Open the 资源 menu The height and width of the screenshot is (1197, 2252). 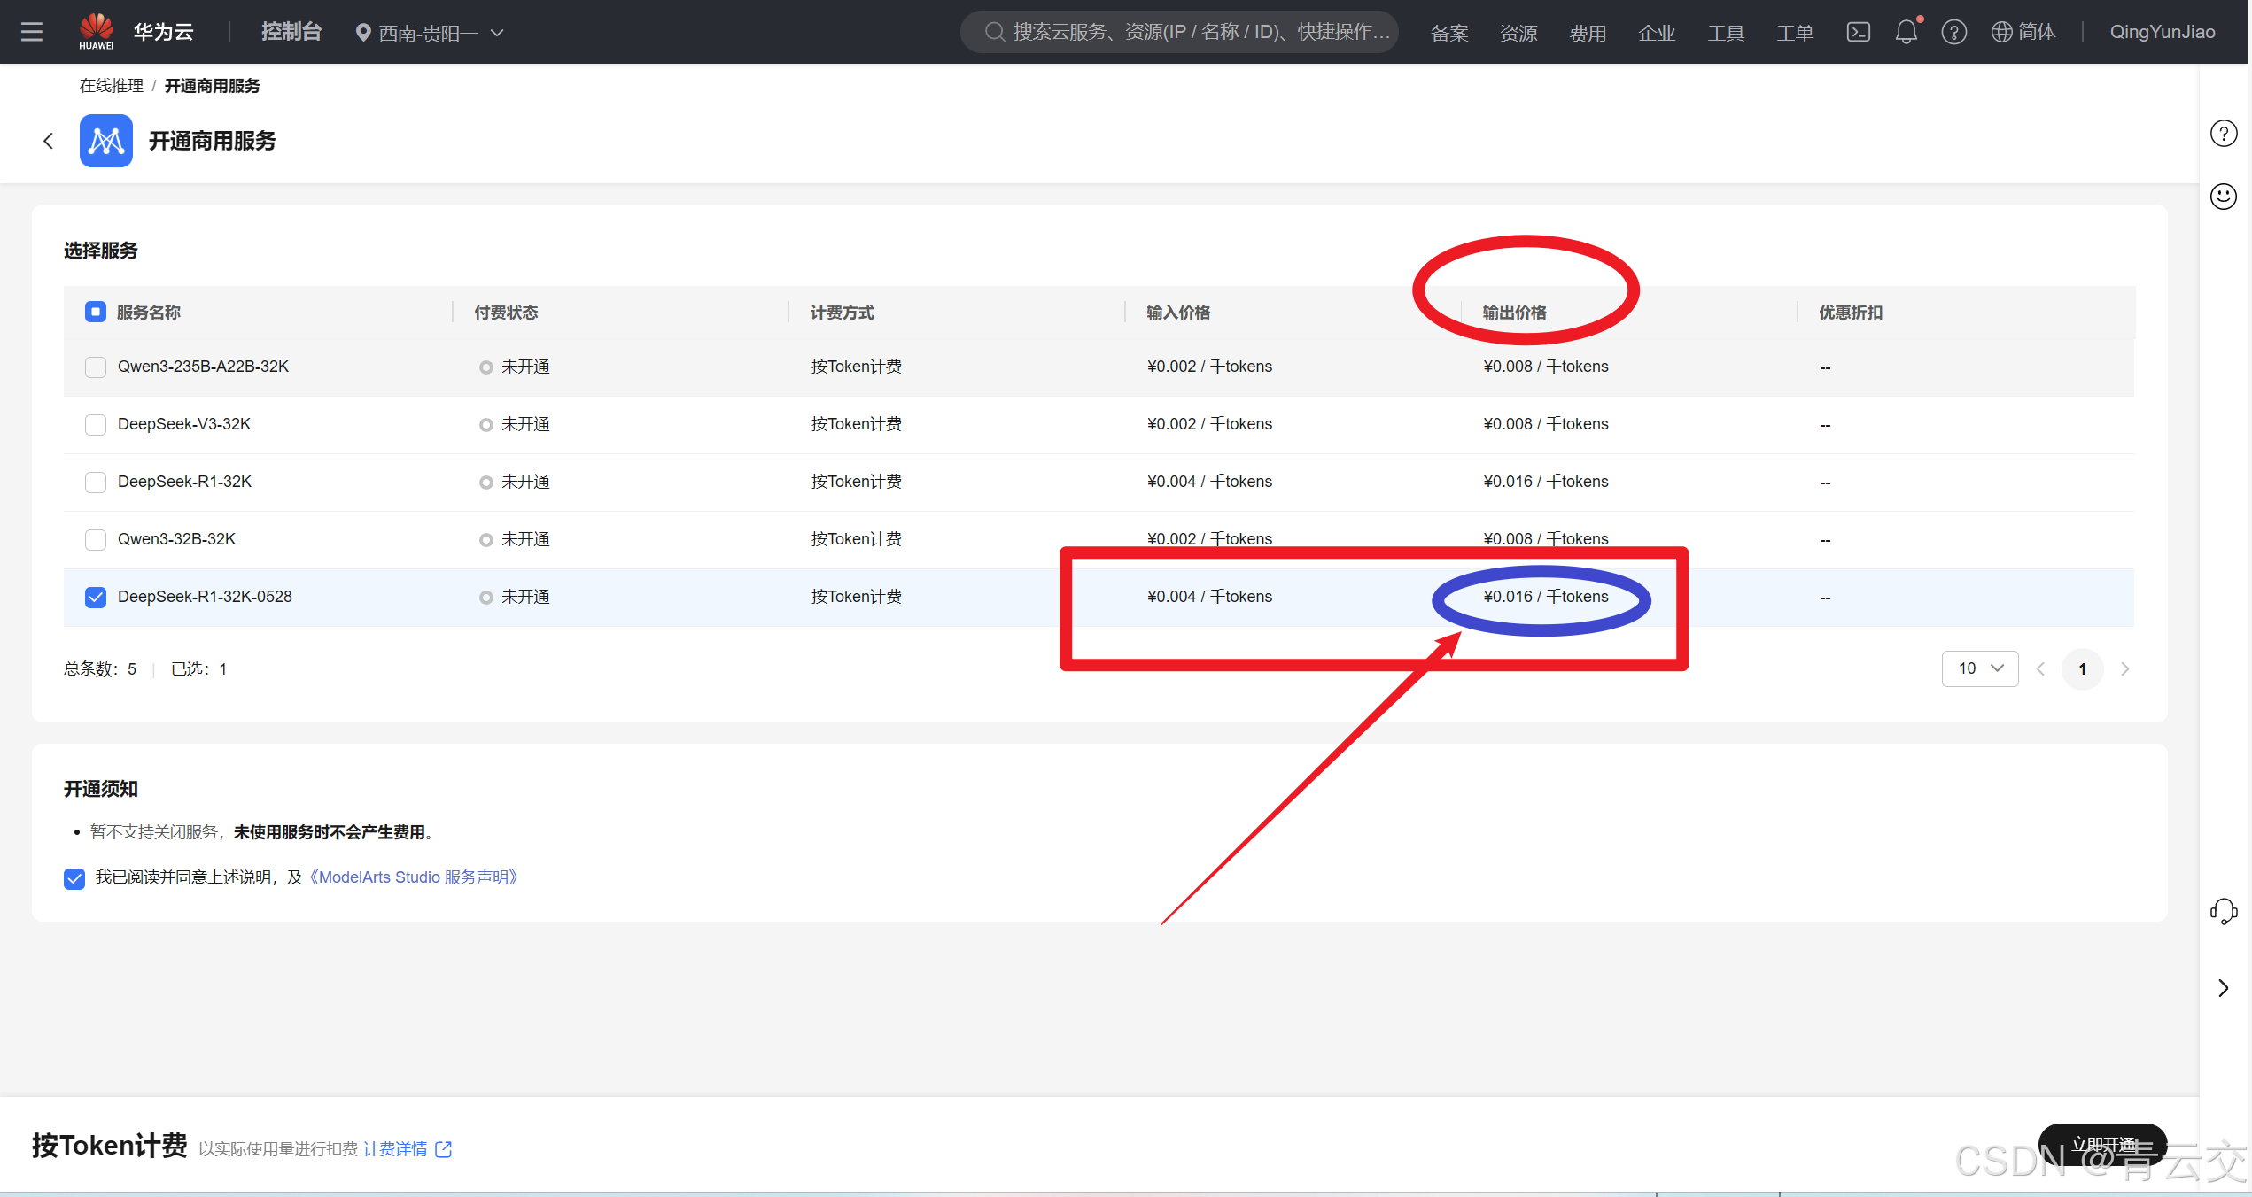click(x=1518, y=33)
